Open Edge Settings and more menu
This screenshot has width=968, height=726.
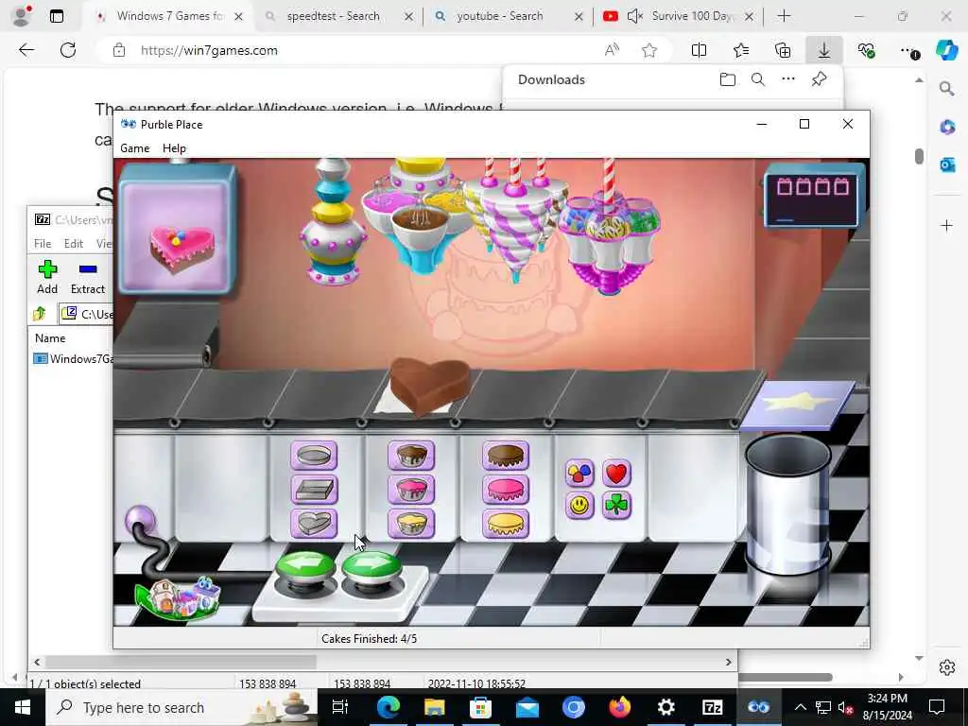point(908,51)
